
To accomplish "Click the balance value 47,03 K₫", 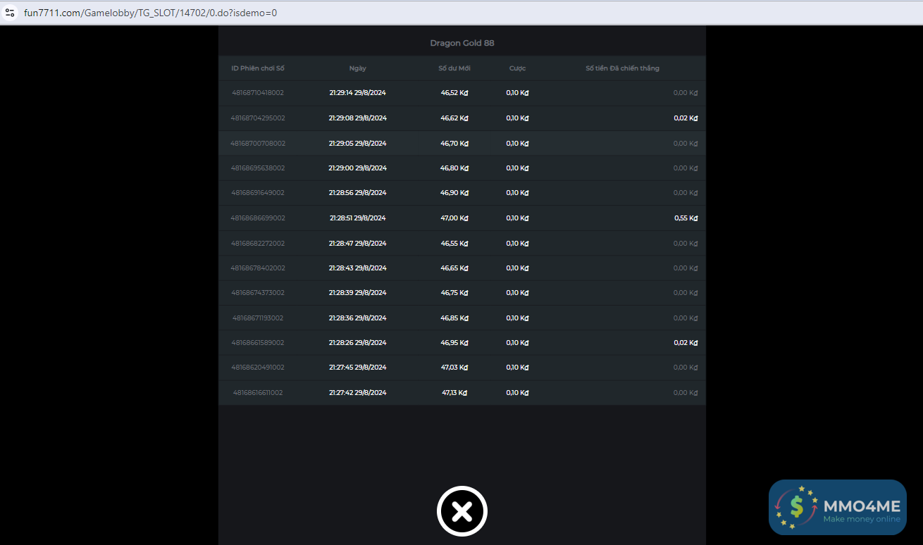I will pos(454,368).
